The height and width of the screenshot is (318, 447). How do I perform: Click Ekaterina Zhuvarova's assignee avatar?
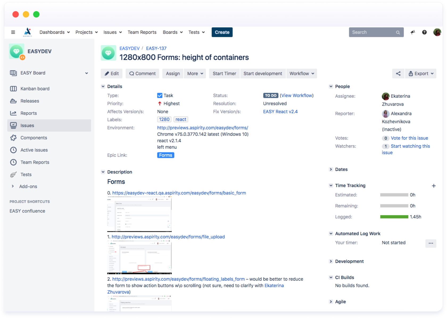386,96
